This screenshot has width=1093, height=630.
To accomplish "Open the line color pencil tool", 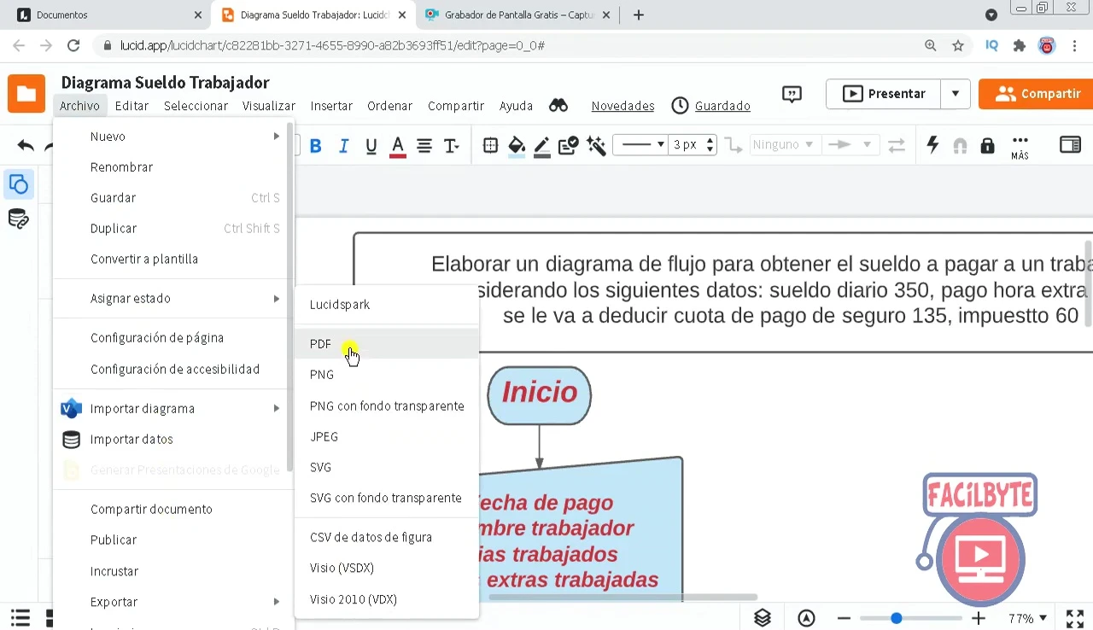I will click(x=542, y=147).
